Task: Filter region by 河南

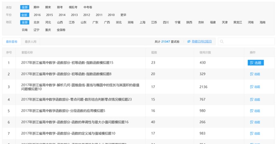Action: (251, 22)
